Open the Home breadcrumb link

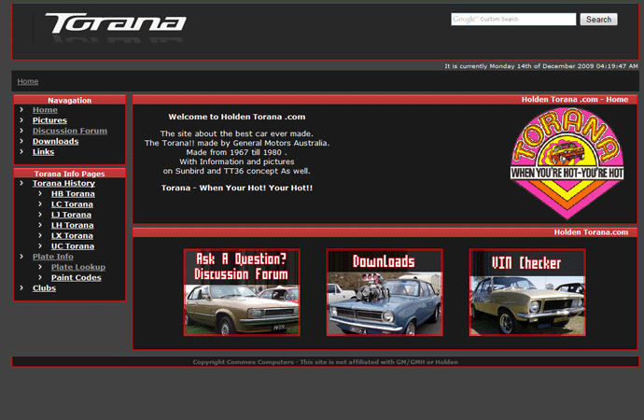pos(27,81)
